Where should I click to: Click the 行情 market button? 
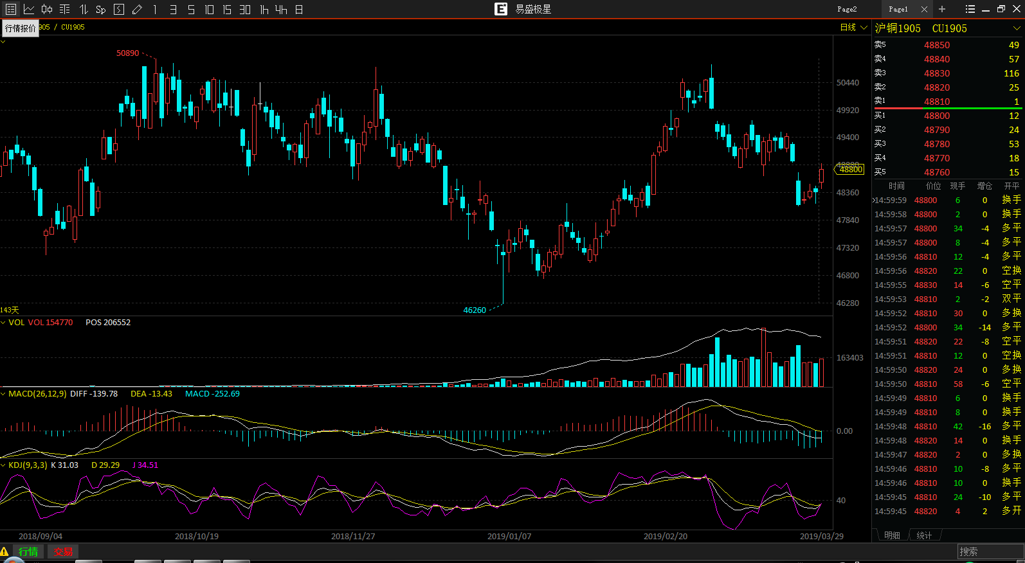point(28,551)
